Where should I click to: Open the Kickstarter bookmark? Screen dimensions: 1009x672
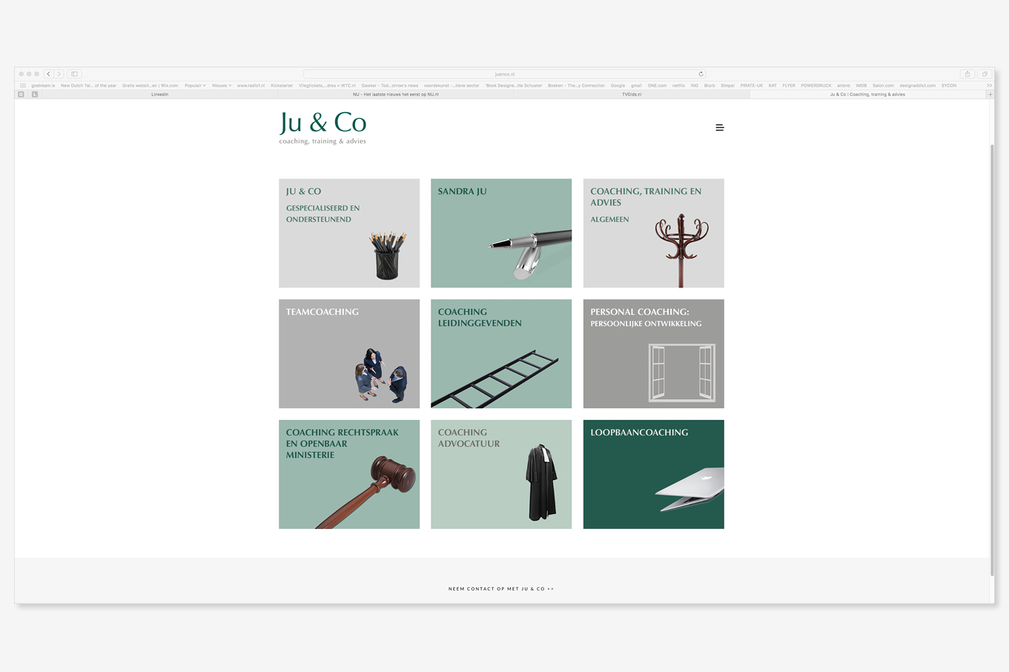(x=282, y=86)
